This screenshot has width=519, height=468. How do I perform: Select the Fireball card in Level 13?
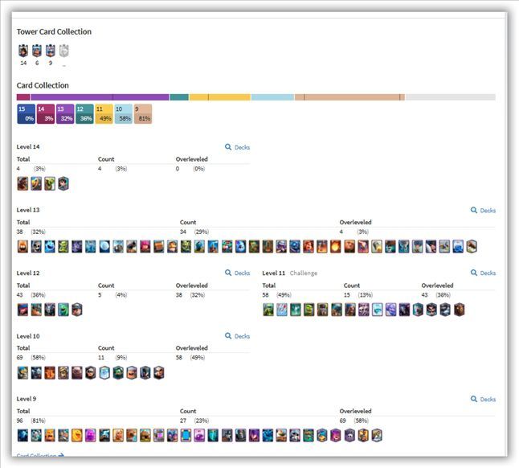[335, 246]
